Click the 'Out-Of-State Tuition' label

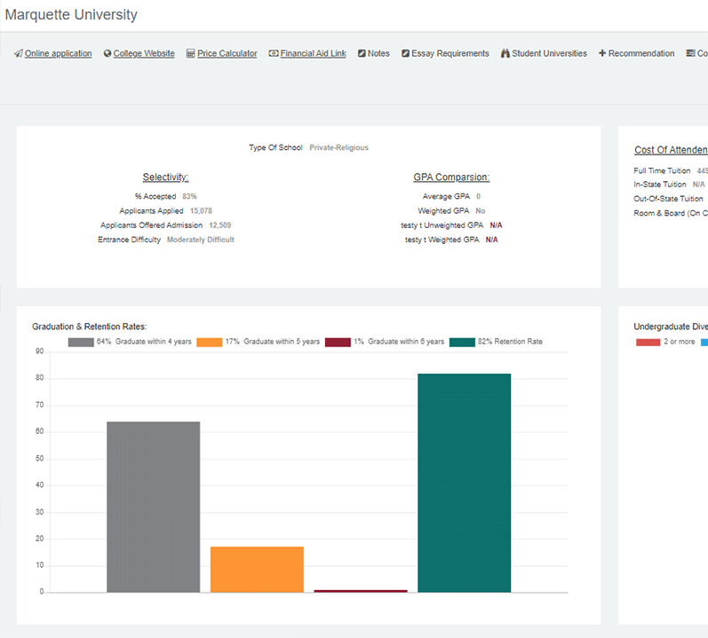tap(668, 199)
